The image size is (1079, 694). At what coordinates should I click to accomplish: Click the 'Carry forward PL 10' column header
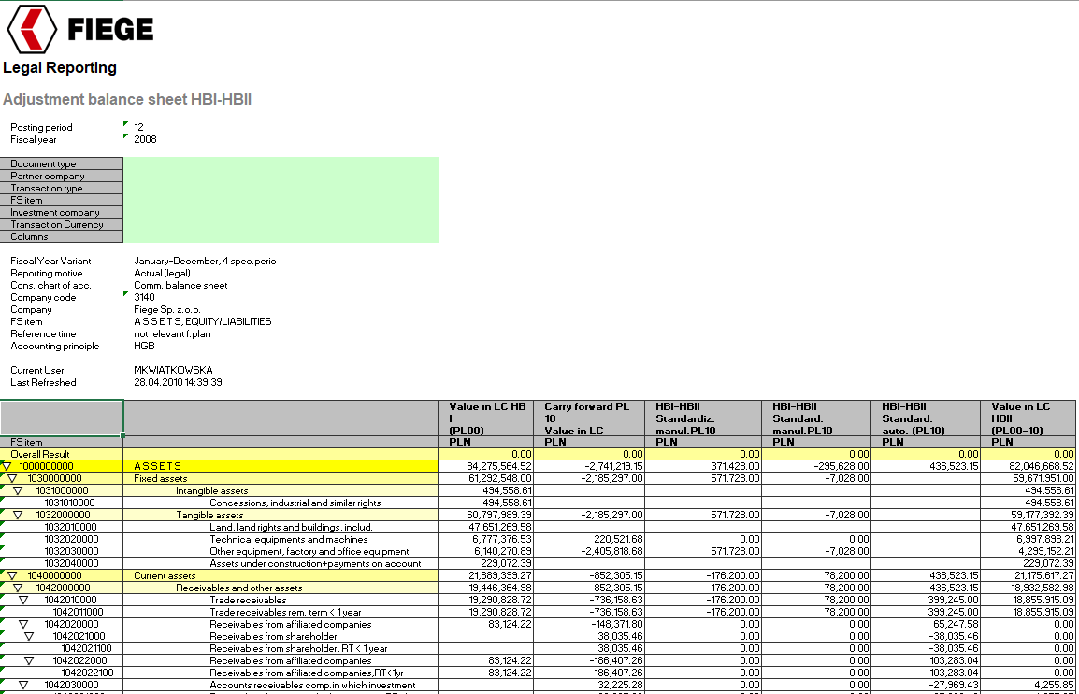click(x=589, y=418)
